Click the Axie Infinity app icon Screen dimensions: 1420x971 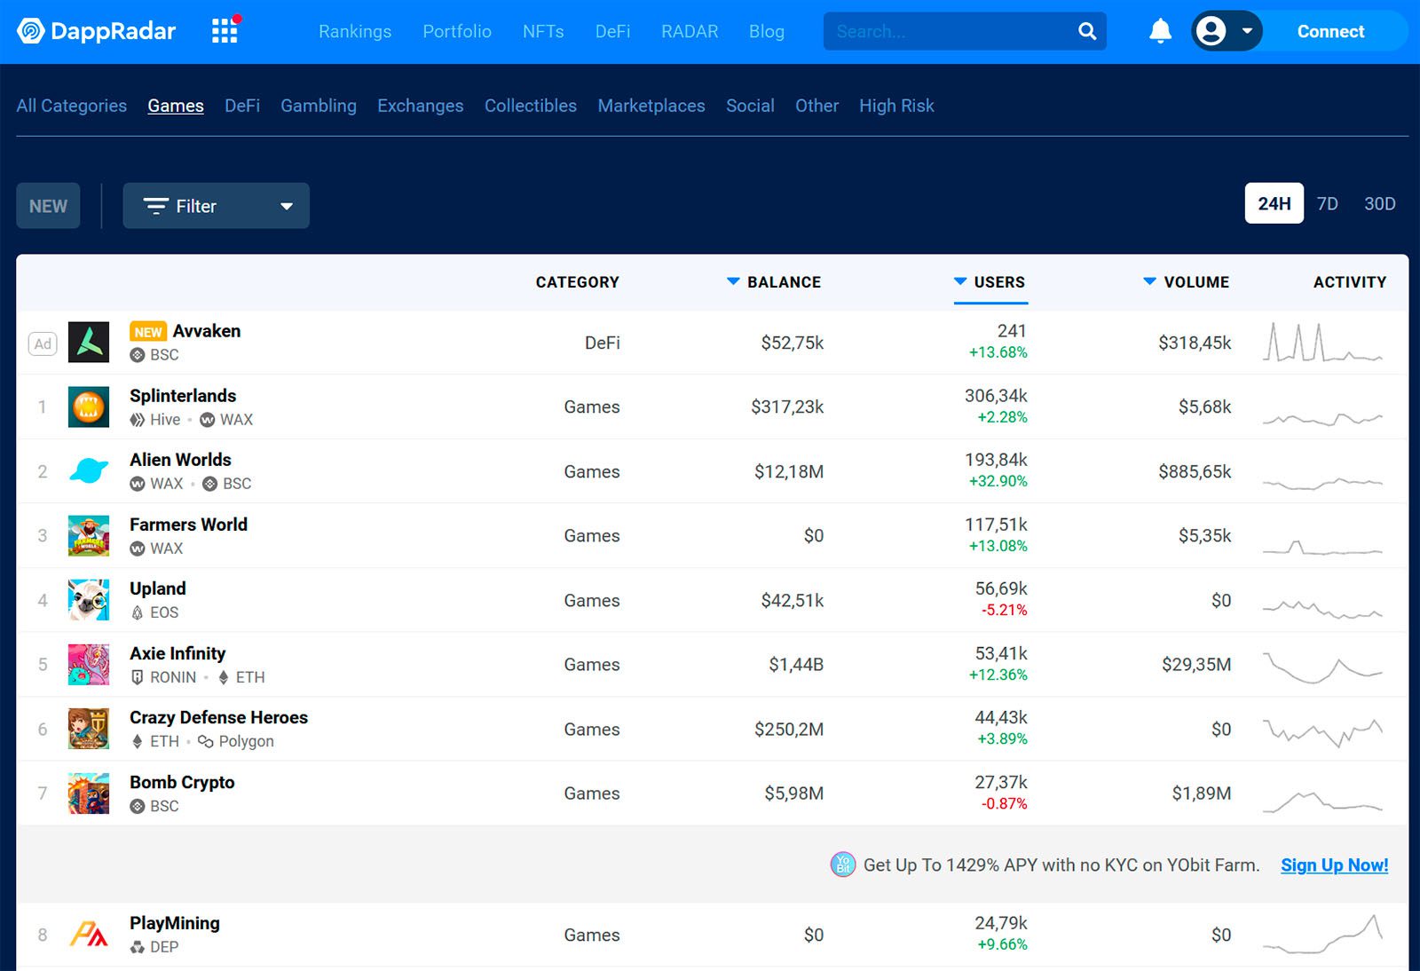(89, 665)
